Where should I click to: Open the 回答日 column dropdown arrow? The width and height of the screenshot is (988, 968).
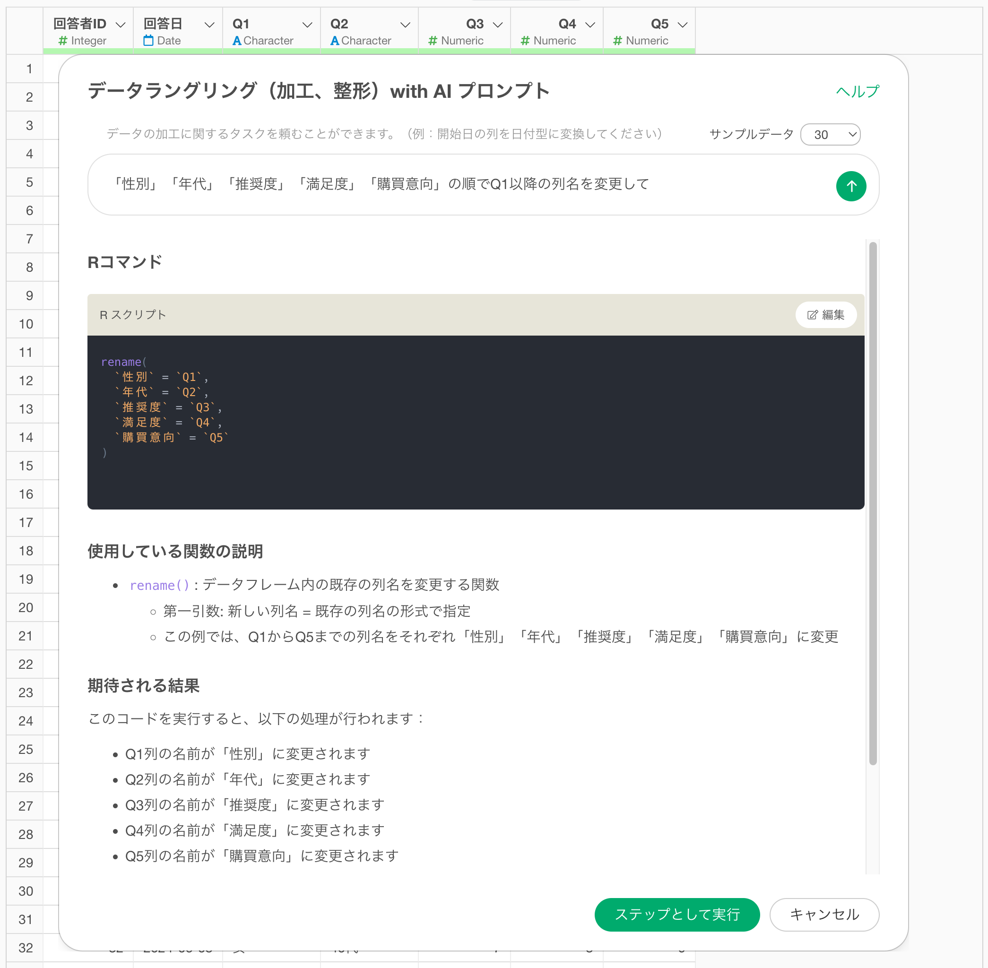coord(209,25)
